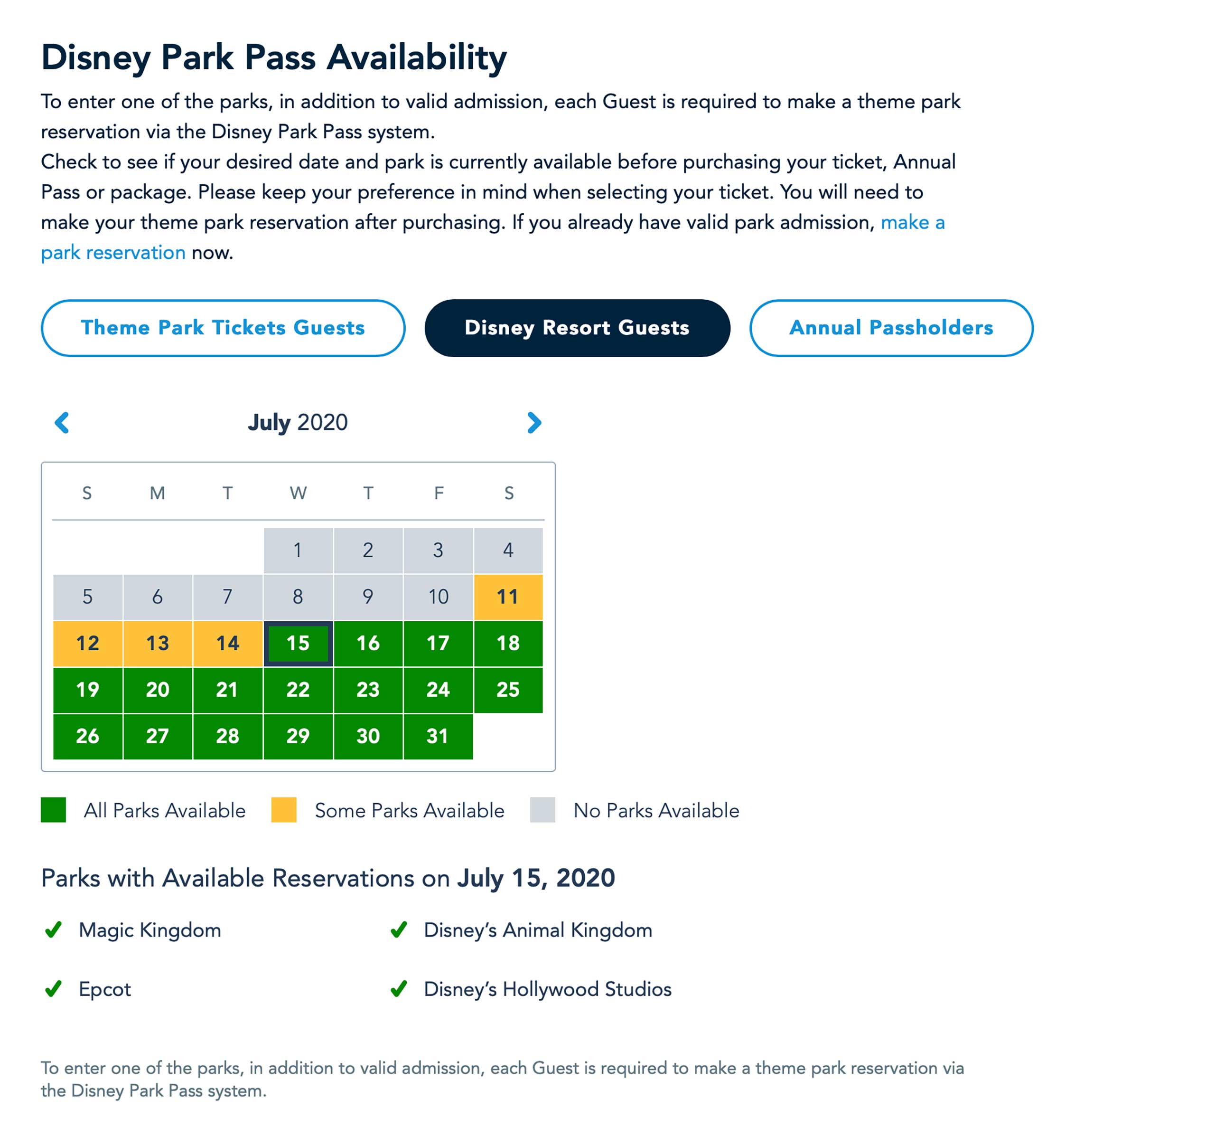Screen dimensions: 1215x1128
Task: Click the green checkmark beside Magic Kingdom
Action: click(x=54, y=929)
